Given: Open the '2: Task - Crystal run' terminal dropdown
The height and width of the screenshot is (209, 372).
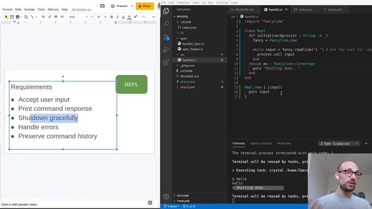Looking at the screenshot, I should coord(339,143).
